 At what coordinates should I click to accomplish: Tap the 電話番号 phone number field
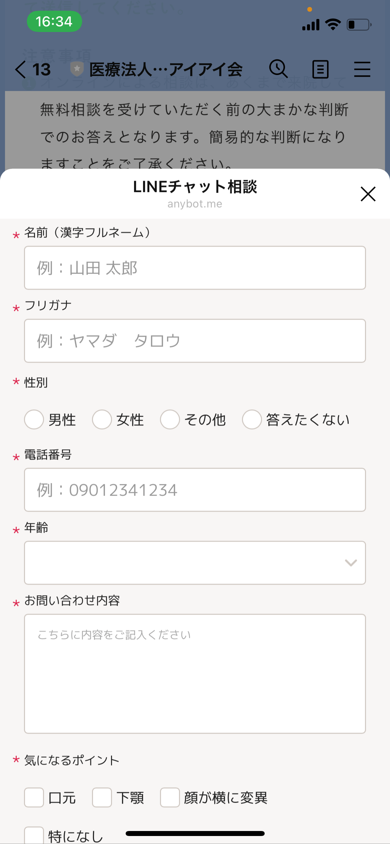(x=195, y=490)
